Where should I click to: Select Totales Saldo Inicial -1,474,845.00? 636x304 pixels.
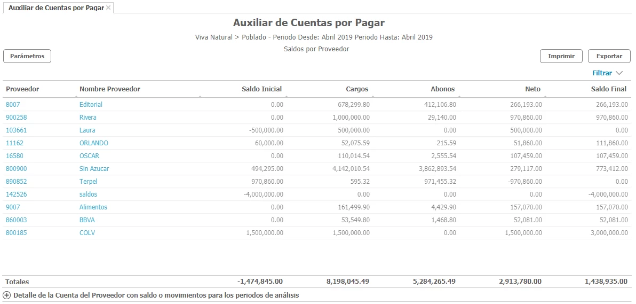[260, 281]
